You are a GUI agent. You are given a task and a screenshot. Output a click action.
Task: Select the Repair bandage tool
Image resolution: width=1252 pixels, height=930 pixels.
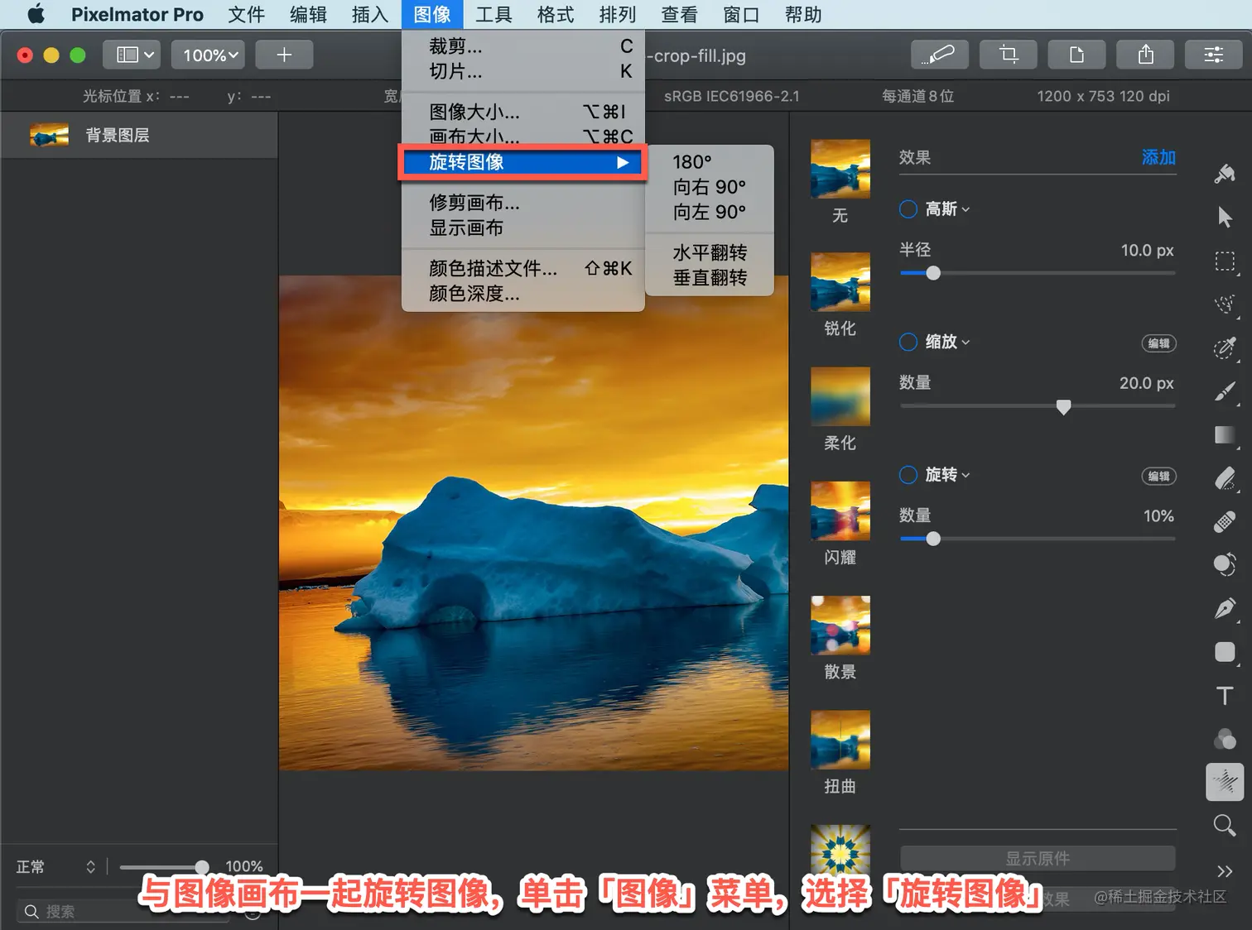[x=1225, y=522]
